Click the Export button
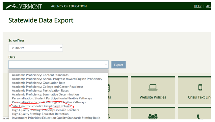 119,65
